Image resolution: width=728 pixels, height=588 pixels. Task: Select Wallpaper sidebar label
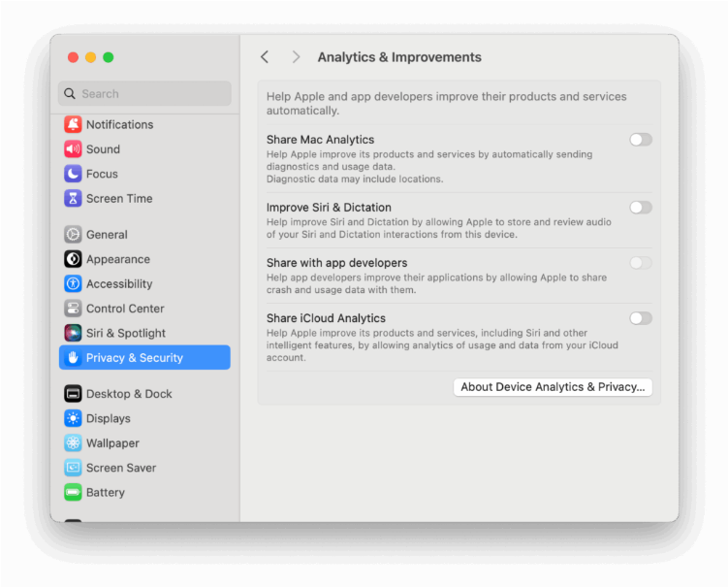[x=112, y=443]
